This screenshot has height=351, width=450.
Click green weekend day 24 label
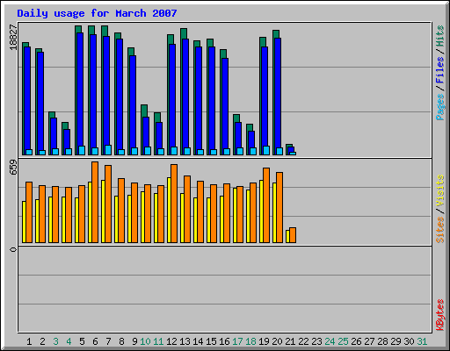pyautogui.click(x=330, y=341)
